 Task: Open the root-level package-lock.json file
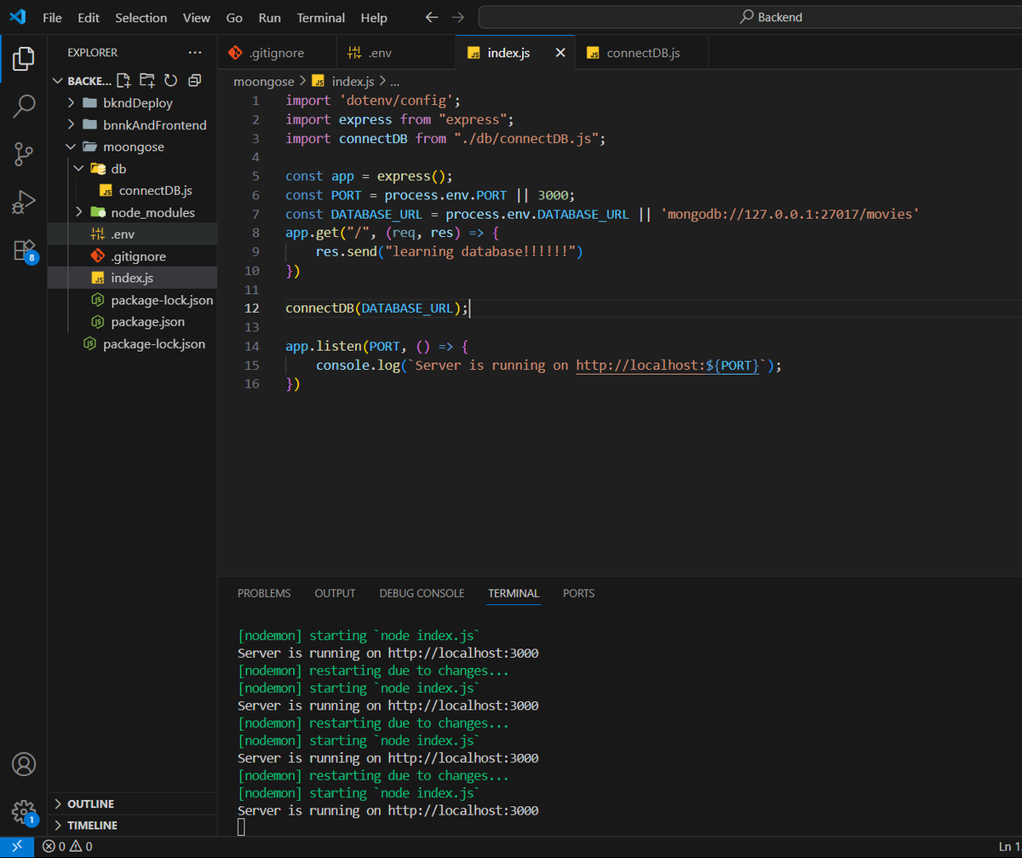pyautogui.click(x=132, y=344)
